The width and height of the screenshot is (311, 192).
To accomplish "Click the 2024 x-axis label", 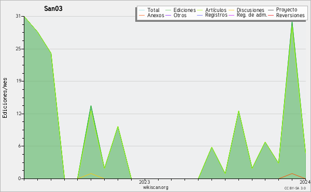I will click(x=305, y=182).
